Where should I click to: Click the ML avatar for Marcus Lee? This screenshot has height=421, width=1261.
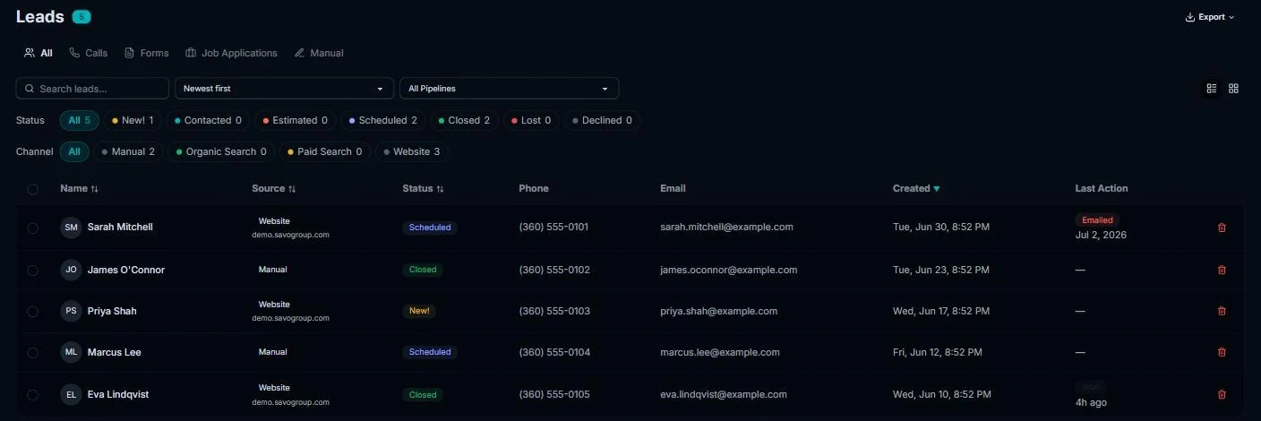71,352
